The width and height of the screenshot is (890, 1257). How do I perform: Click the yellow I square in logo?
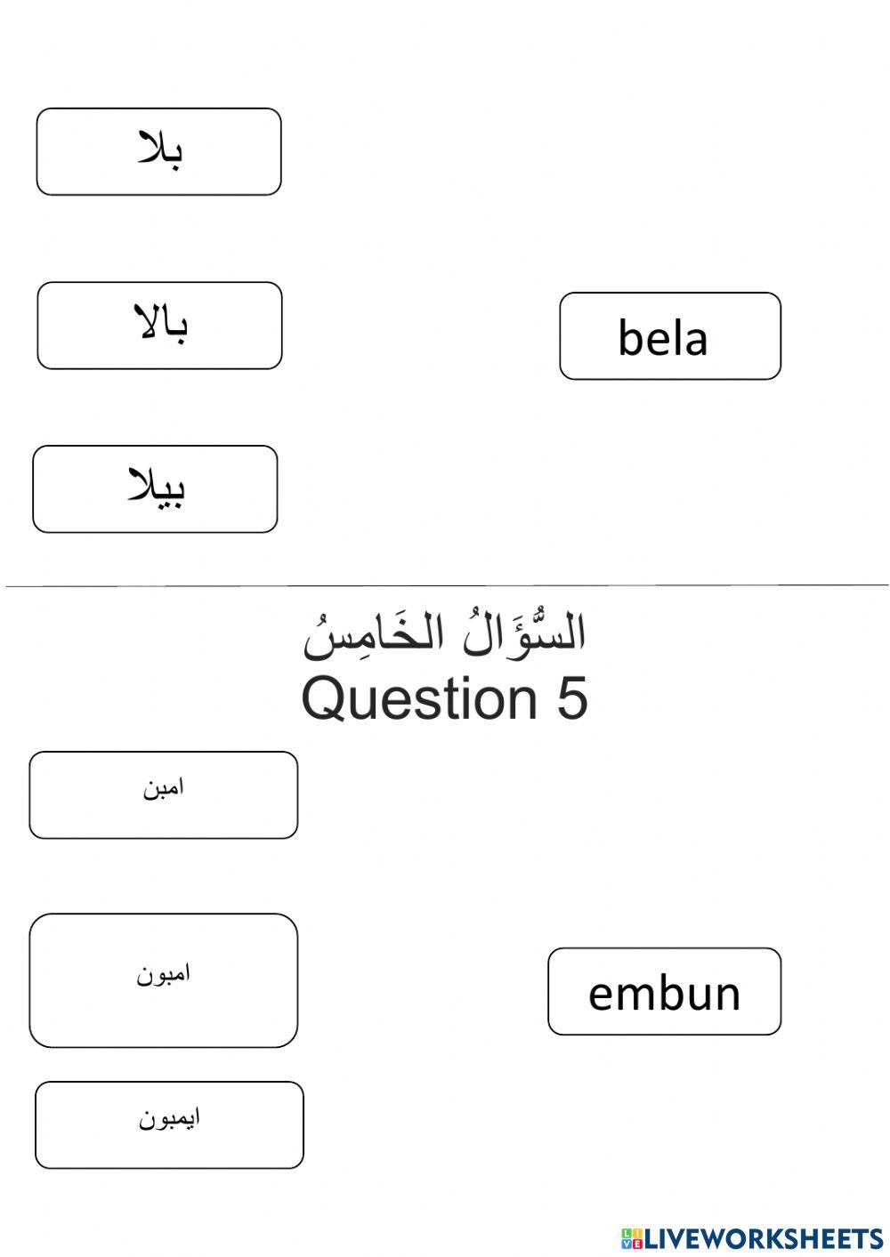635,1233
